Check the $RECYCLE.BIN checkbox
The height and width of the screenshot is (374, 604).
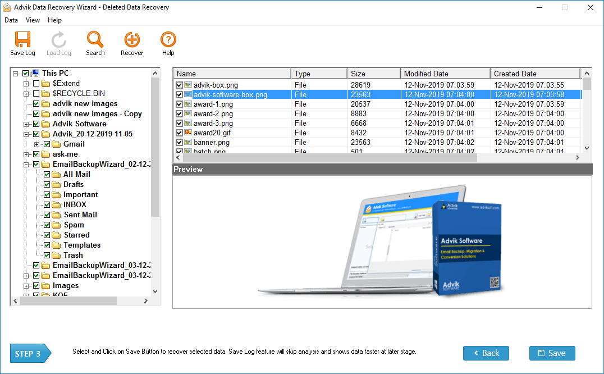tap(36, 94)
